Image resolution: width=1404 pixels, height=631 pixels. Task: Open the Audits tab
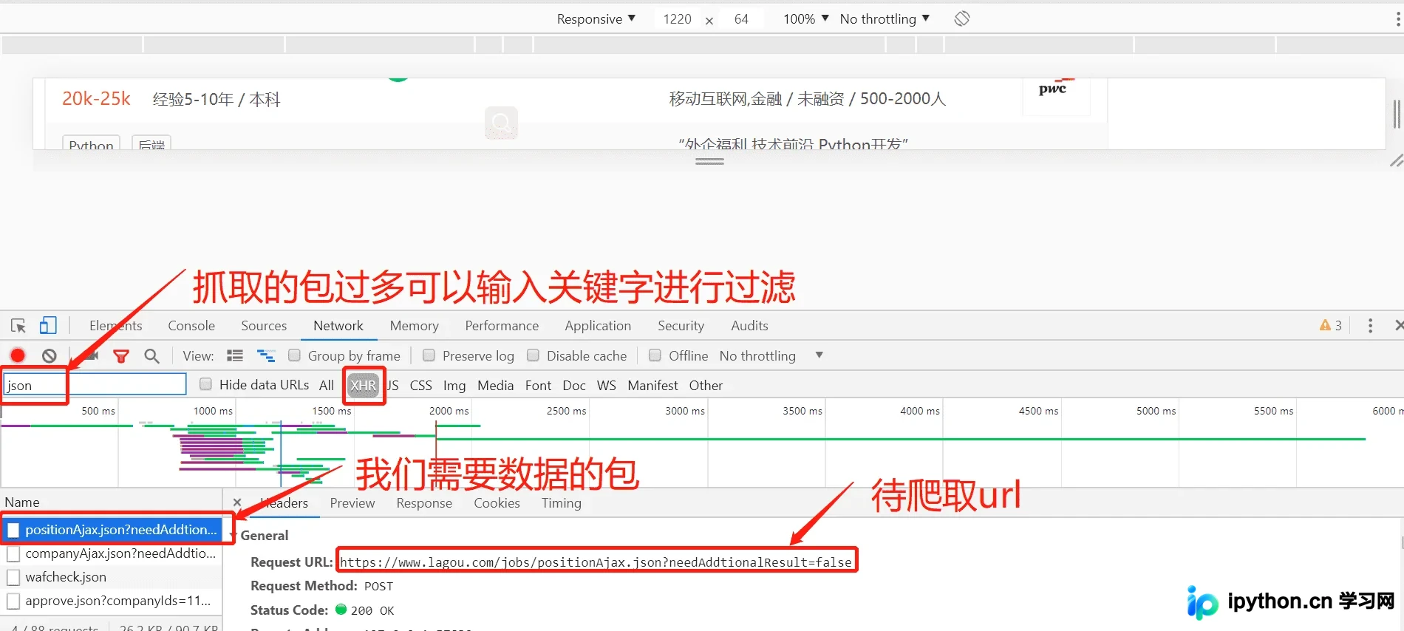coord(749,326)
